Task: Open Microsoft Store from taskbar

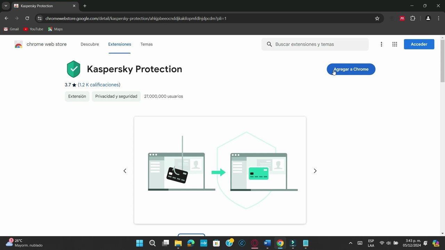Action: 216,243
